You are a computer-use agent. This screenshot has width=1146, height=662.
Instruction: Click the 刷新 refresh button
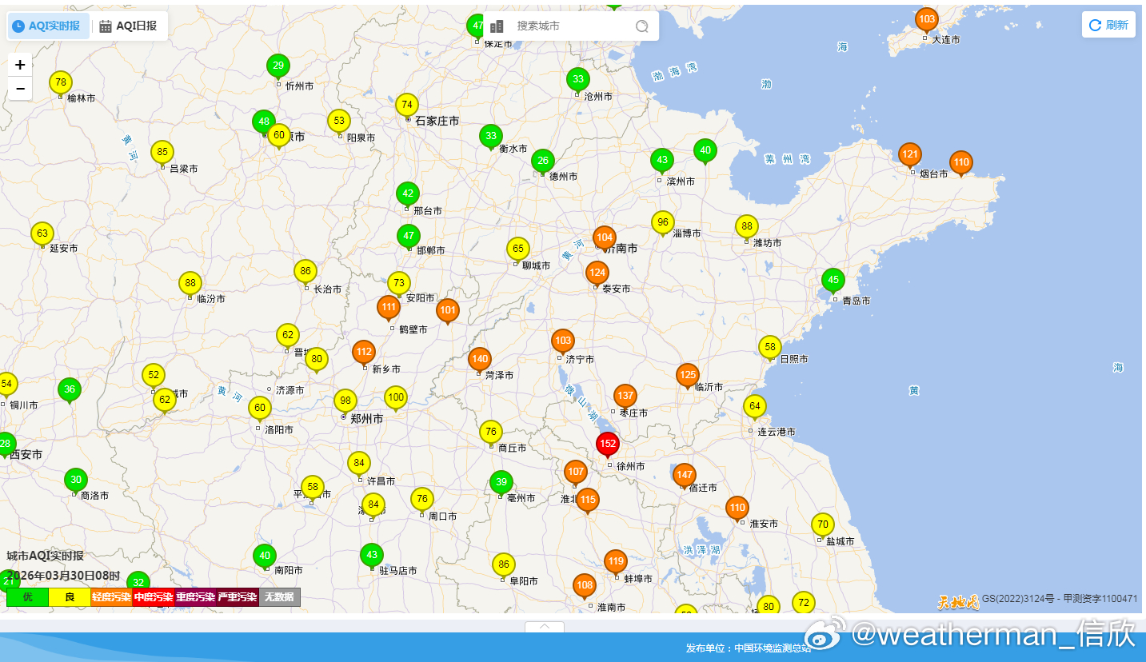pos(1108,25)
